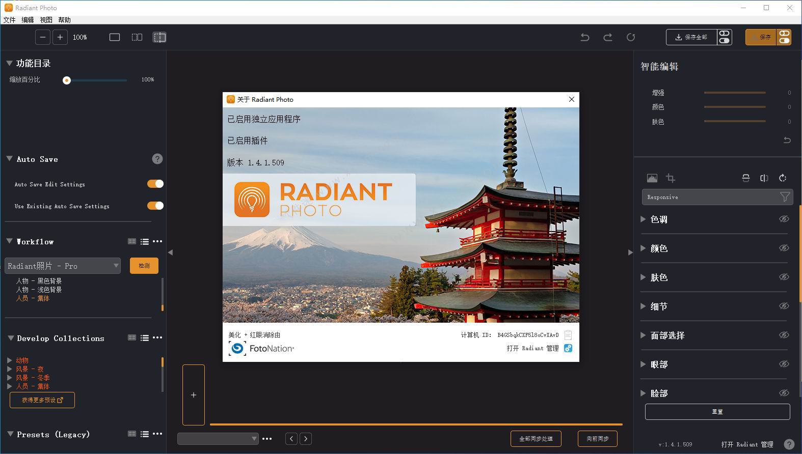Collapse the Workflow section
The image size is (802, 454).
(x=9, y=241)
